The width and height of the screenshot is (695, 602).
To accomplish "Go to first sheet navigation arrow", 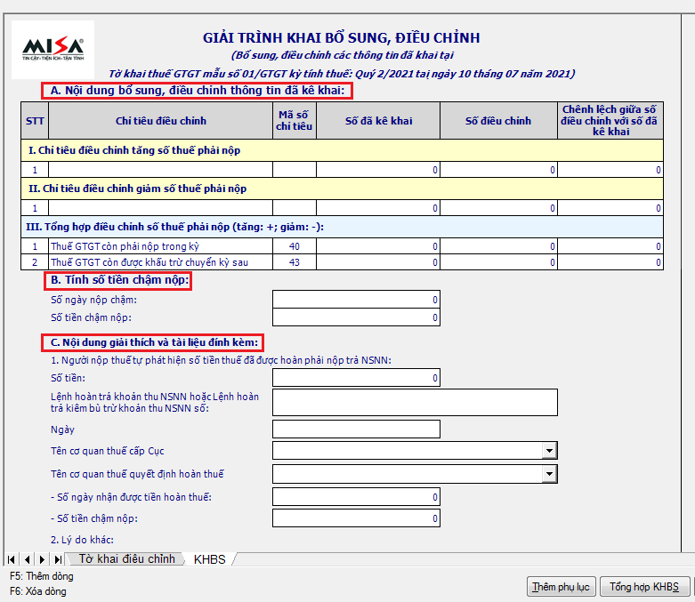I will coord(12,559).
